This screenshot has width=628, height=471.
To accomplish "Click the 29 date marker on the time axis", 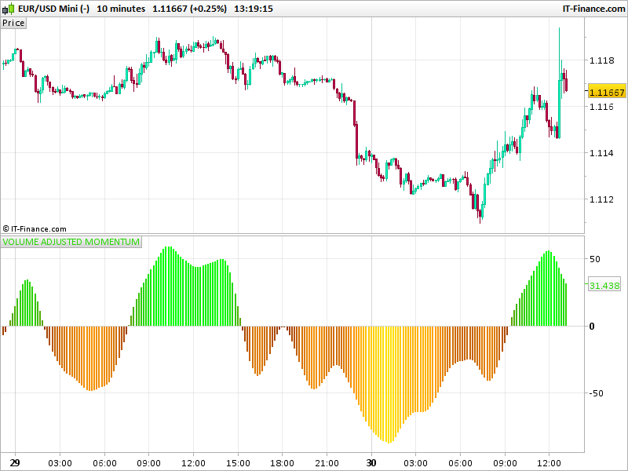I will pos(15,463).
